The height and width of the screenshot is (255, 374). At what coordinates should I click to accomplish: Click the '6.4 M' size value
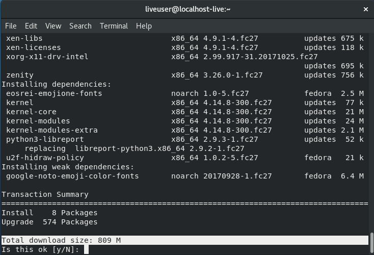(352, 176)
